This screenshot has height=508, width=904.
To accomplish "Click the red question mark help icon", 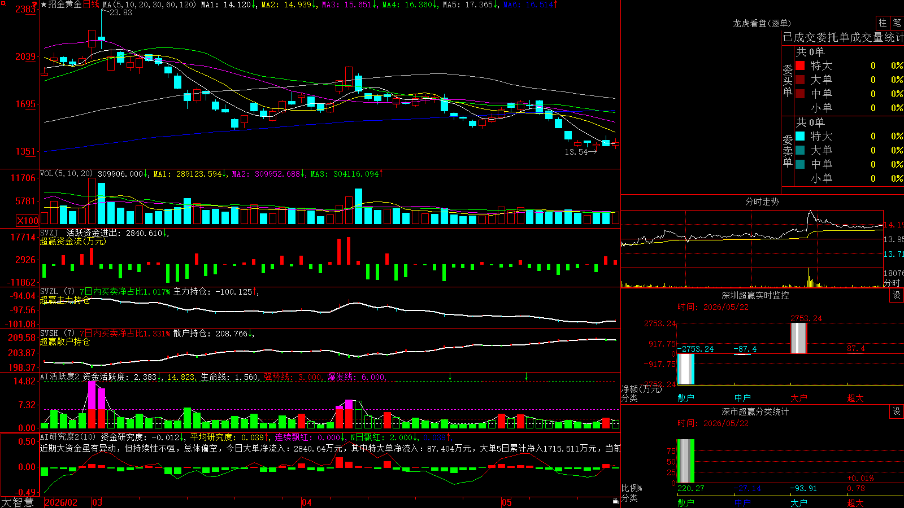I will (35, 5).
